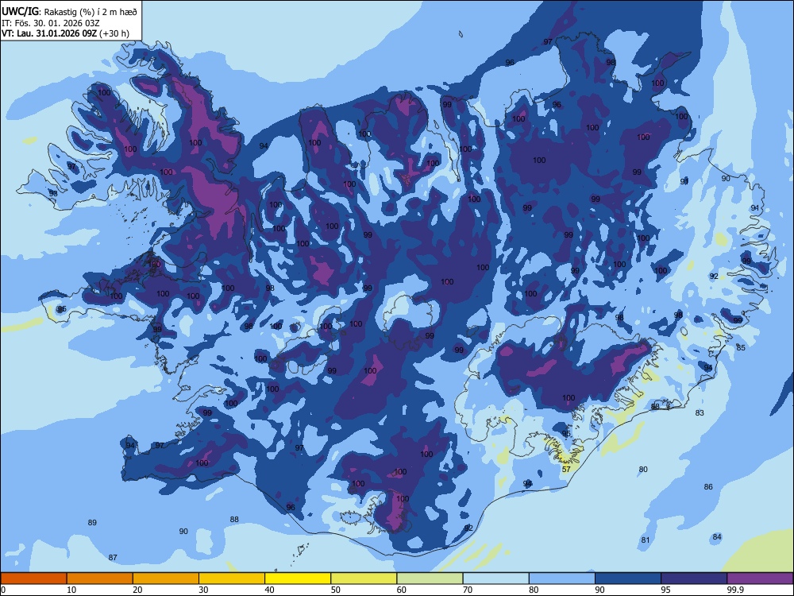
Task: Click the title 'UWC/IG: Rakastig (%) í 2 m hæð'
Action: (x=69, y=11)
